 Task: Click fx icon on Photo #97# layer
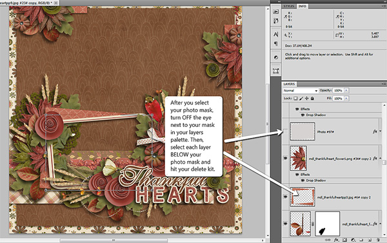coord(375,131)
